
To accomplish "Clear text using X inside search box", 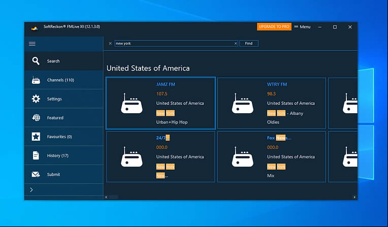I will coord(236,43).
